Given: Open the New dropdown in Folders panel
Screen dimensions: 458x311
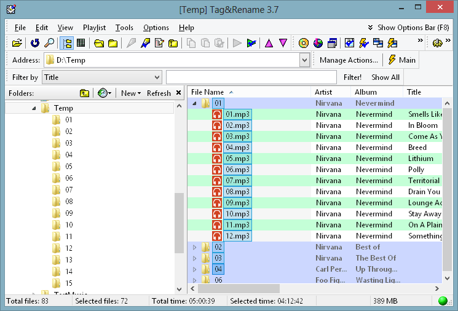Looking at the screenshot, I should [131, 93].
